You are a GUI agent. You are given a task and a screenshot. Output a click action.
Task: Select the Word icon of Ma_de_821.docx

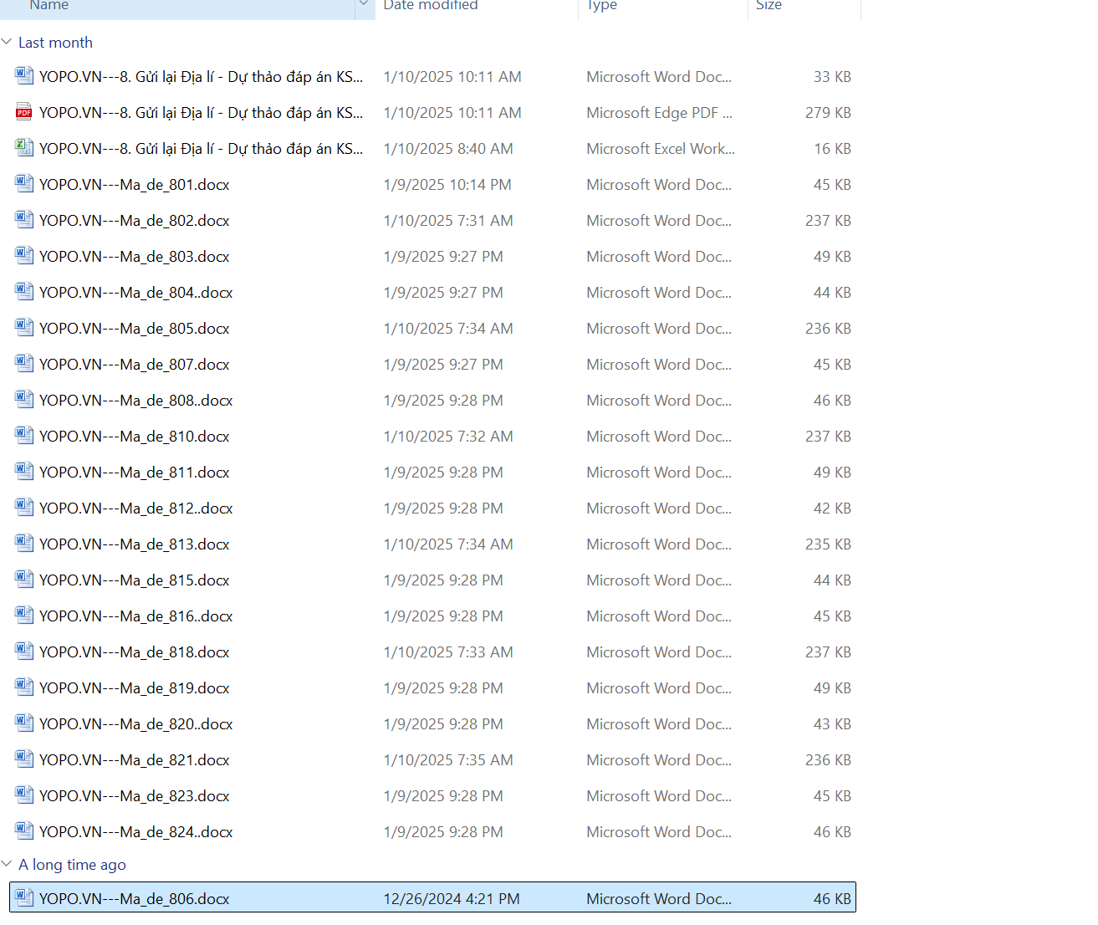[23, 759]
